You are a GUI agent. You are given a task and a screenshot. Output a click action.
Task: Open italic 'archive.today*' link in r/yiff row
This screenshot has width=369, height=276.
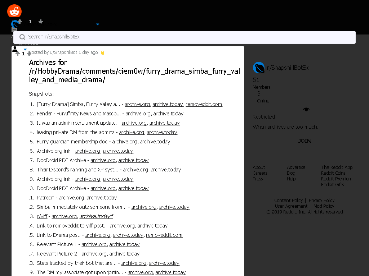[97, 216]
